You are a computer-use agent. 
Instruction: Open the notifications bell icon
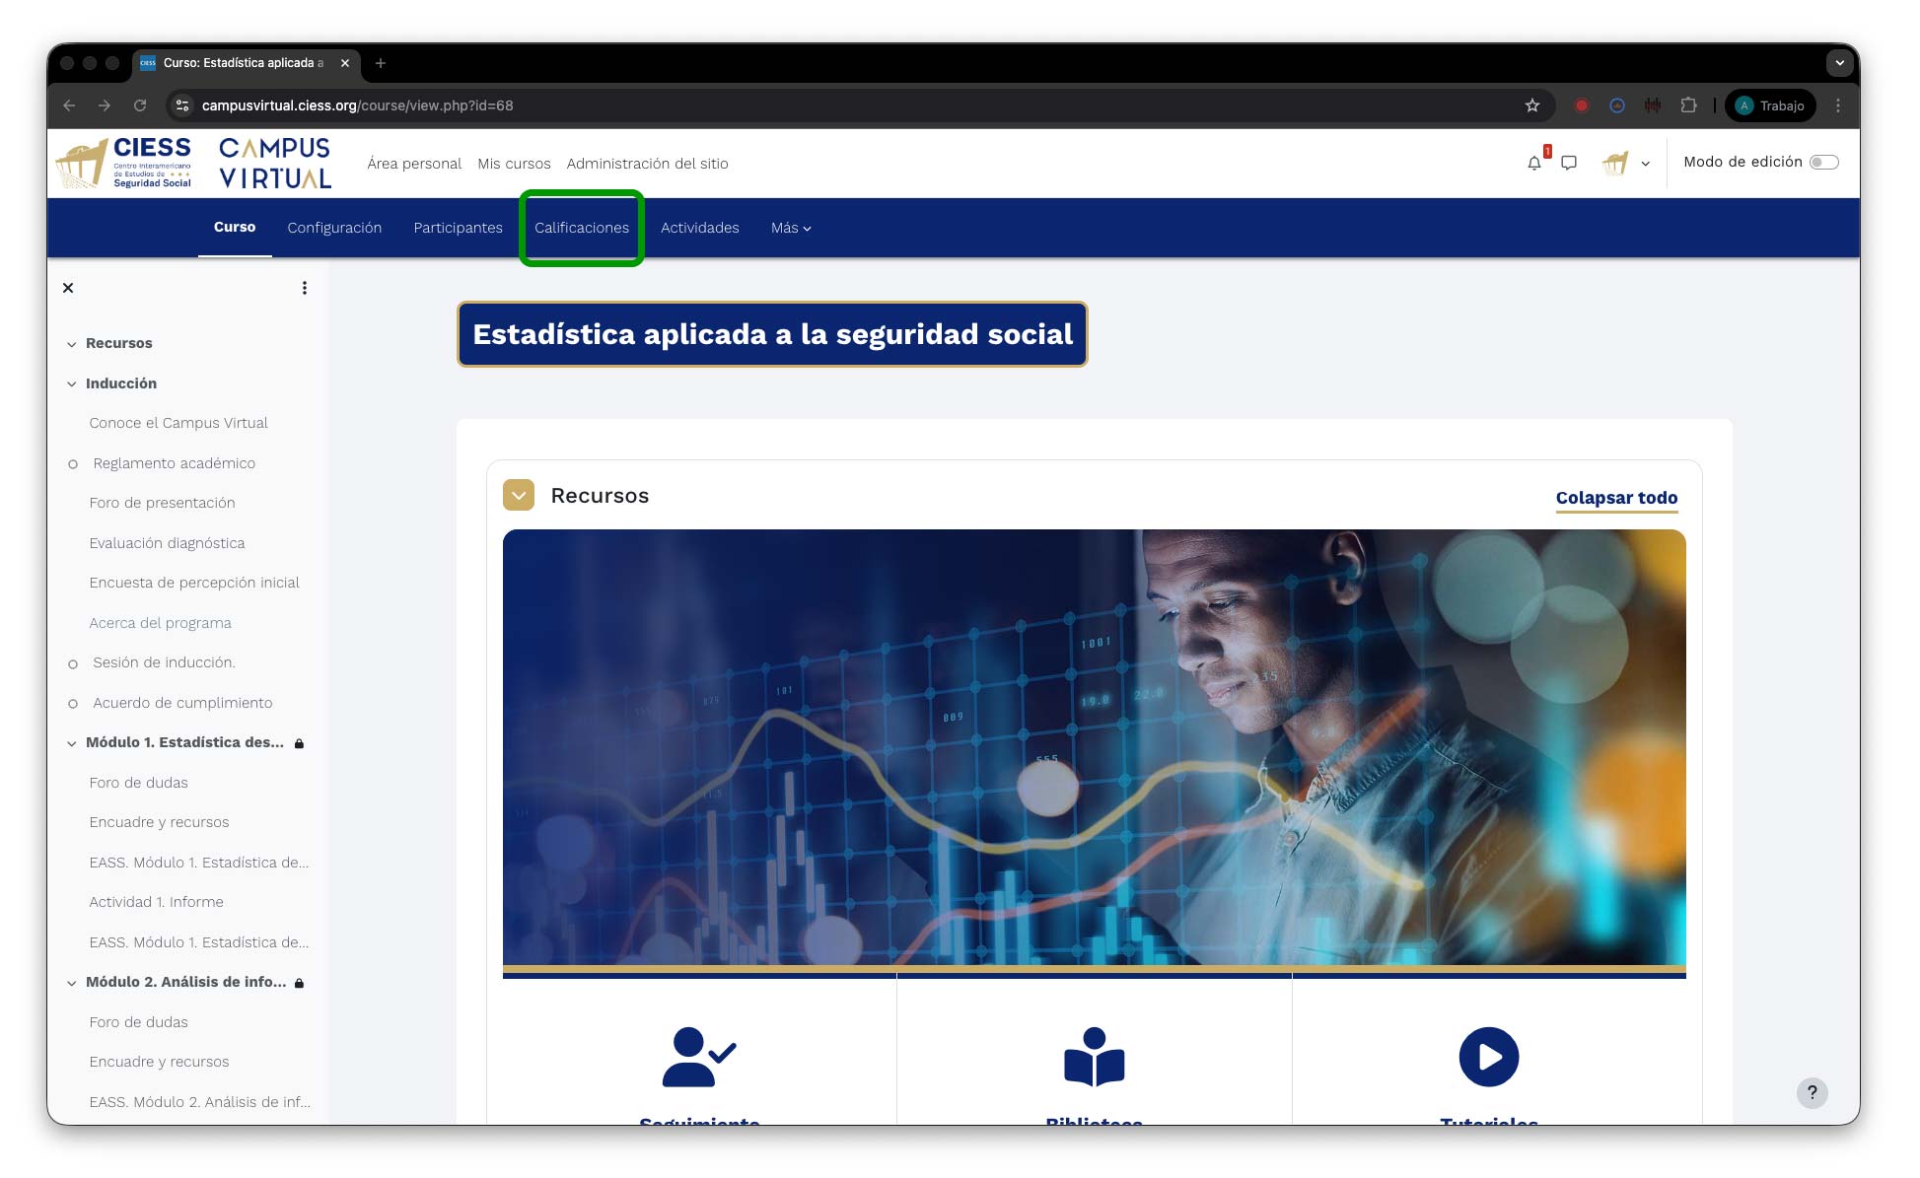[x=1533, y=164]
